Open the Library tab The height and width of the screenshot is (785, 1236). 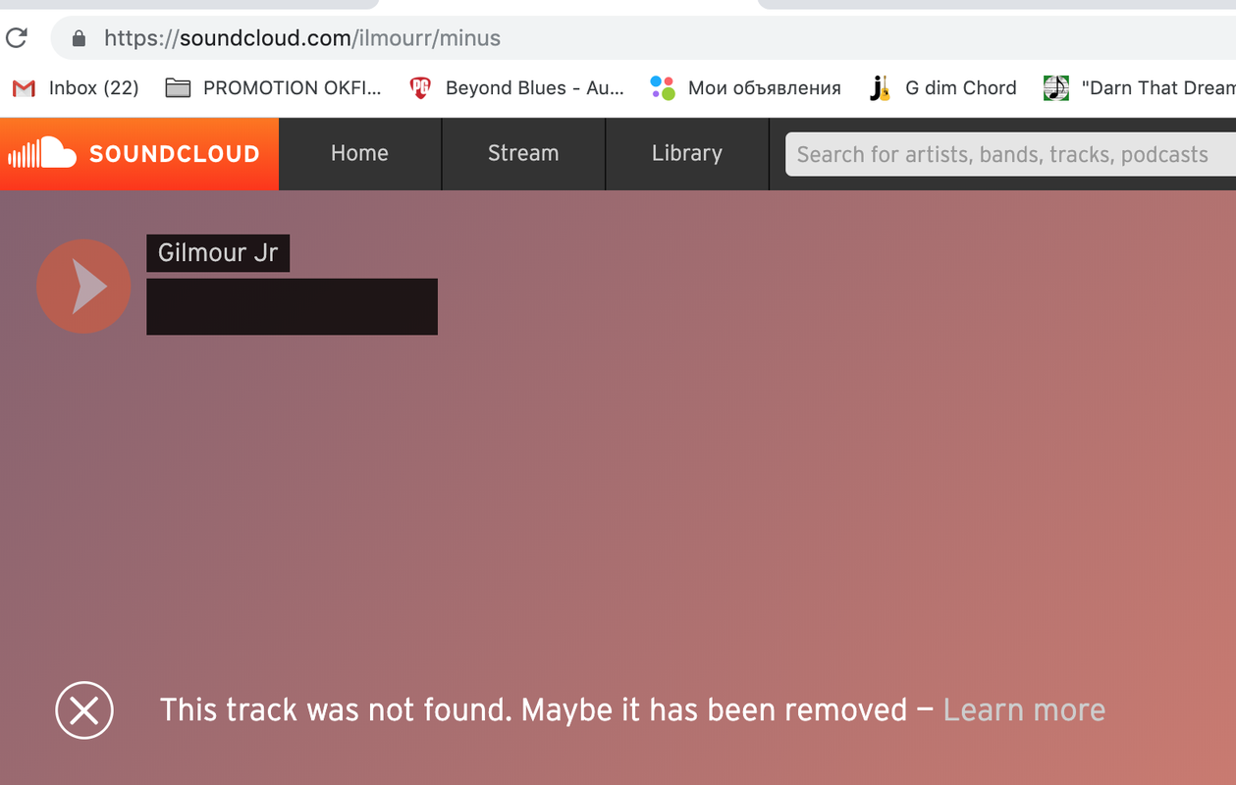click(687, 153)
